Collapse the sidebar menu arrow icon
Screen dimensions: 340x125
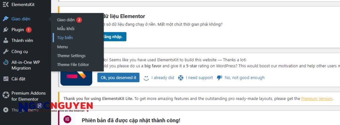pyautogui.click(x=5, y=110)
